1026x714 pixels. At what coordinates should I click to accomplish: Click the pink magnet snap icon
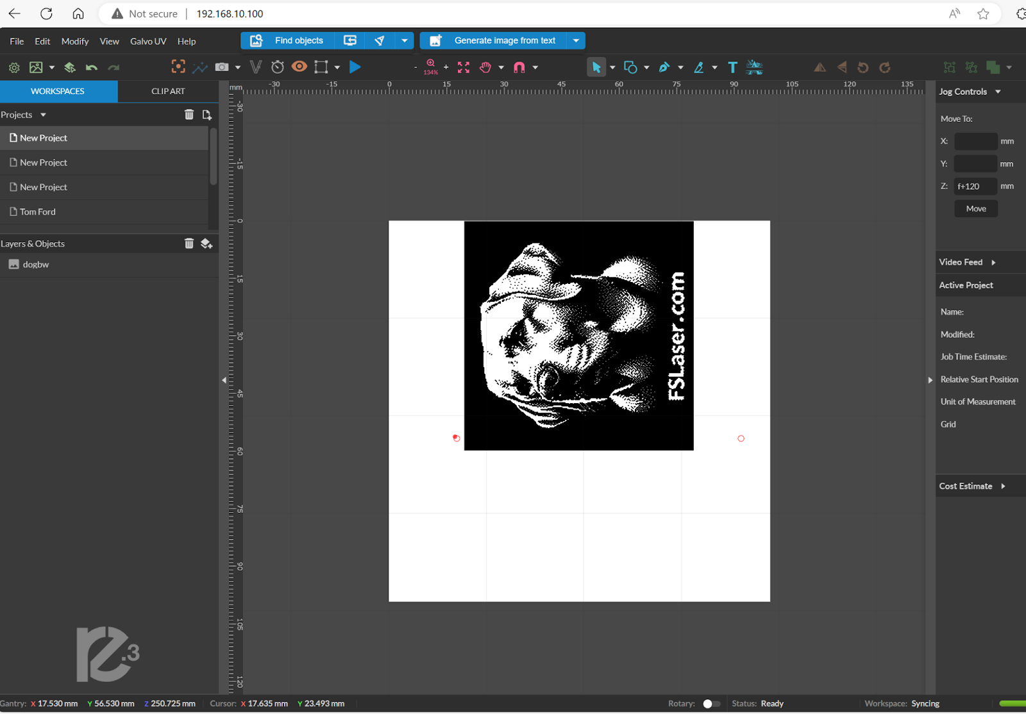tap(519, 67)
